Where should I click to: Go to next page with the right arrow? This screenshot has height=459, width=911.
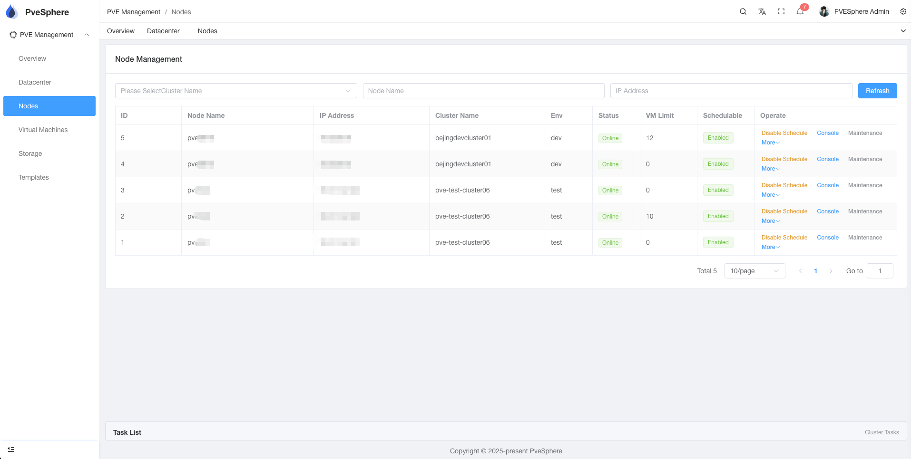pos(831,270)
